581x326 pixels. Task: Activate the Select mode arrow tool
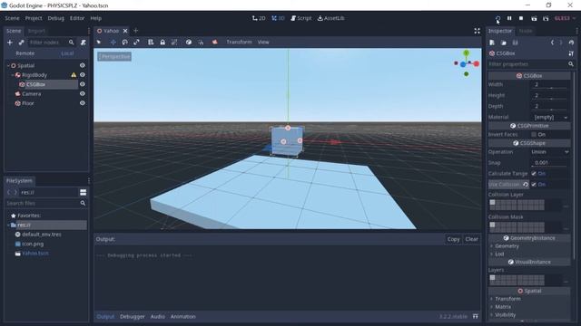point(99,43)
